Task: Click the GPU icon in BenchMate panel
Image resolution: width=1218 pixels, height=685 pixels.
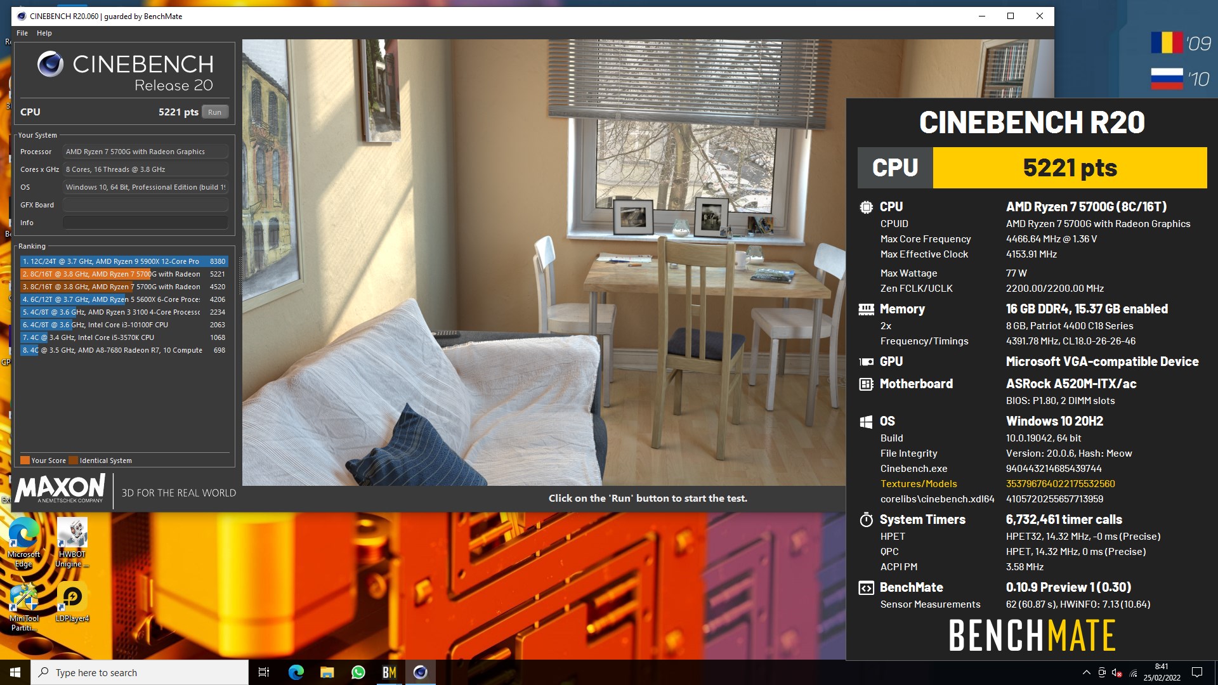Action: tap(866, 362)
